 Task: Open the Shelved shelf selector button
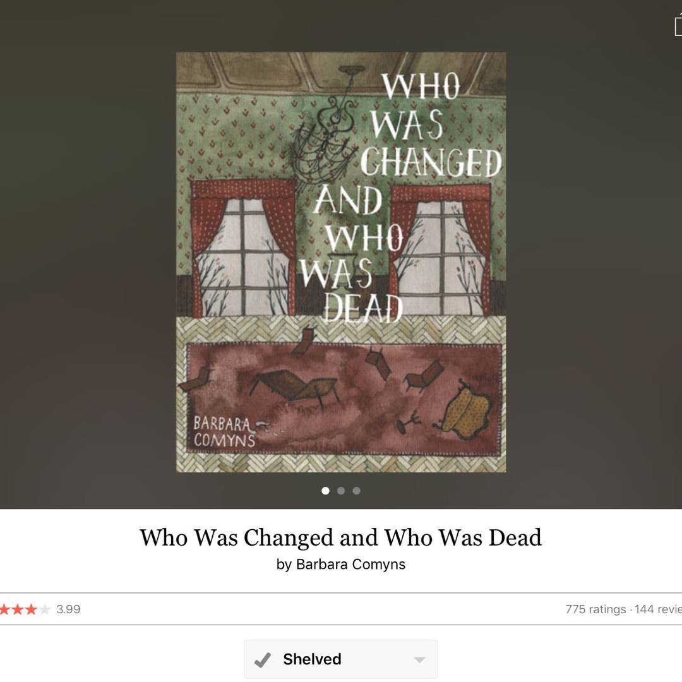click(x=341, y=659)
